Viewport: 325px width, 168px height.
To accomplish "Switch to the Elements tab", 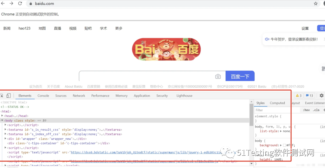I will pos(25,96).
